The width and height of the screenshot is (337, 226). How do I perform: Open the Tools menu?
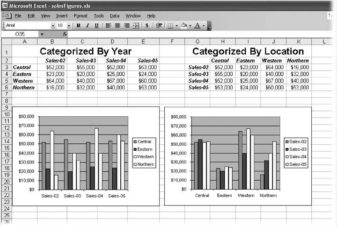[x=99, y=16]
